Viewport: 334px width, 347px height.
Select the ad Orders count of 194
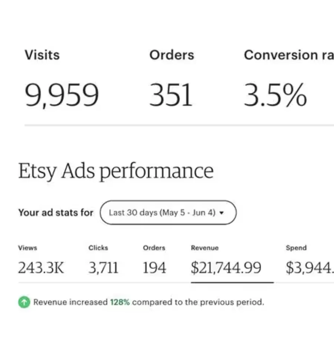tap(155, 267)
